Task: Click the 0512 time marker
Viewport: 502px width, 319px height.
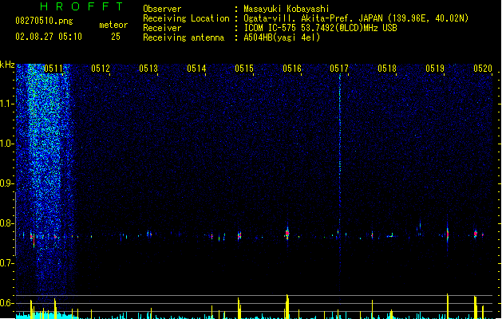Action: (x=101, y=69)
